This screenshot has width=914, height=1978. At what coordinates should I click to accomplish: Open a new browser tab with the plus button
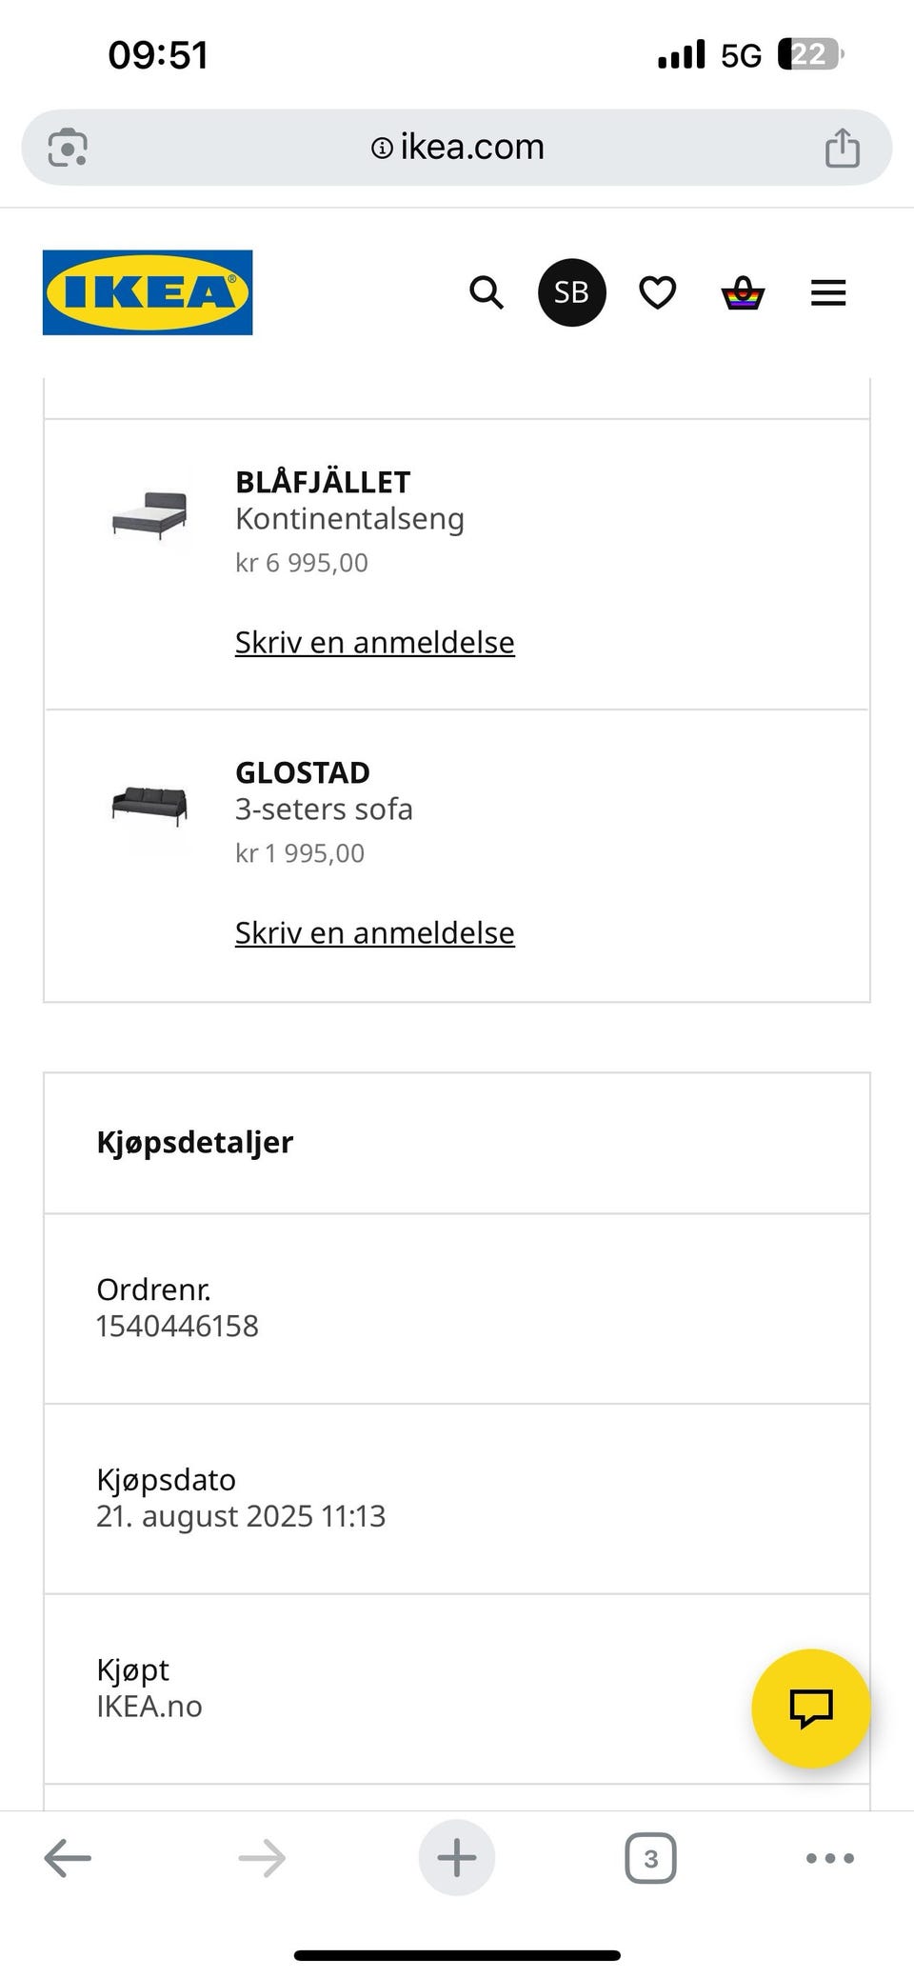tap(457, 1857)
